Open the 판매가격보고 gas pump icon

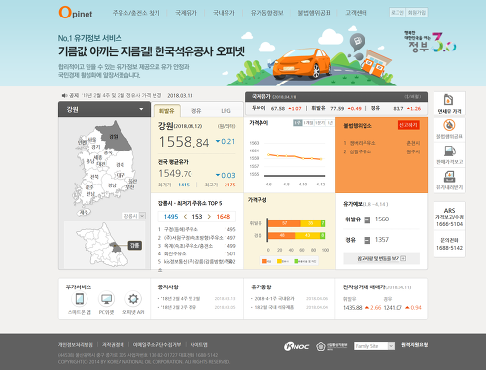[449, 151]
